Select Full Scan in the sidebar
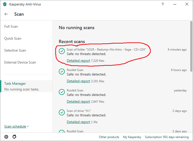193x141 pixels. point(11,26)
